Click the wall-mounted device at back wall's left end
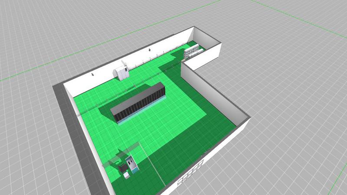The height and width of the screenshot is (195, 347). [x=92, y=75]
